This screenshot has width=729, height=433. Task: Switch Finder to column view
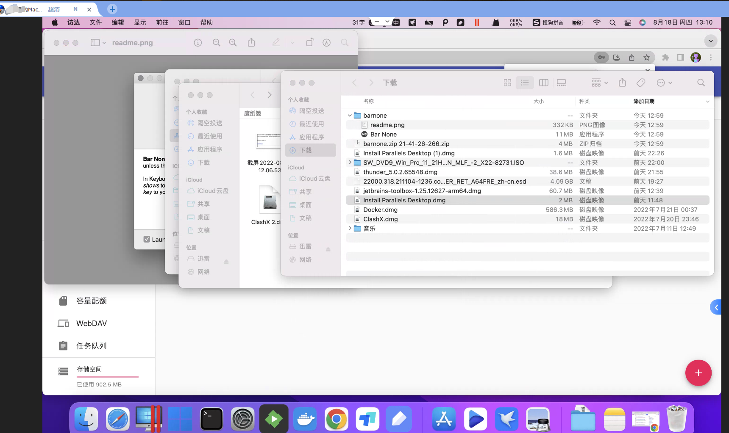544,83
